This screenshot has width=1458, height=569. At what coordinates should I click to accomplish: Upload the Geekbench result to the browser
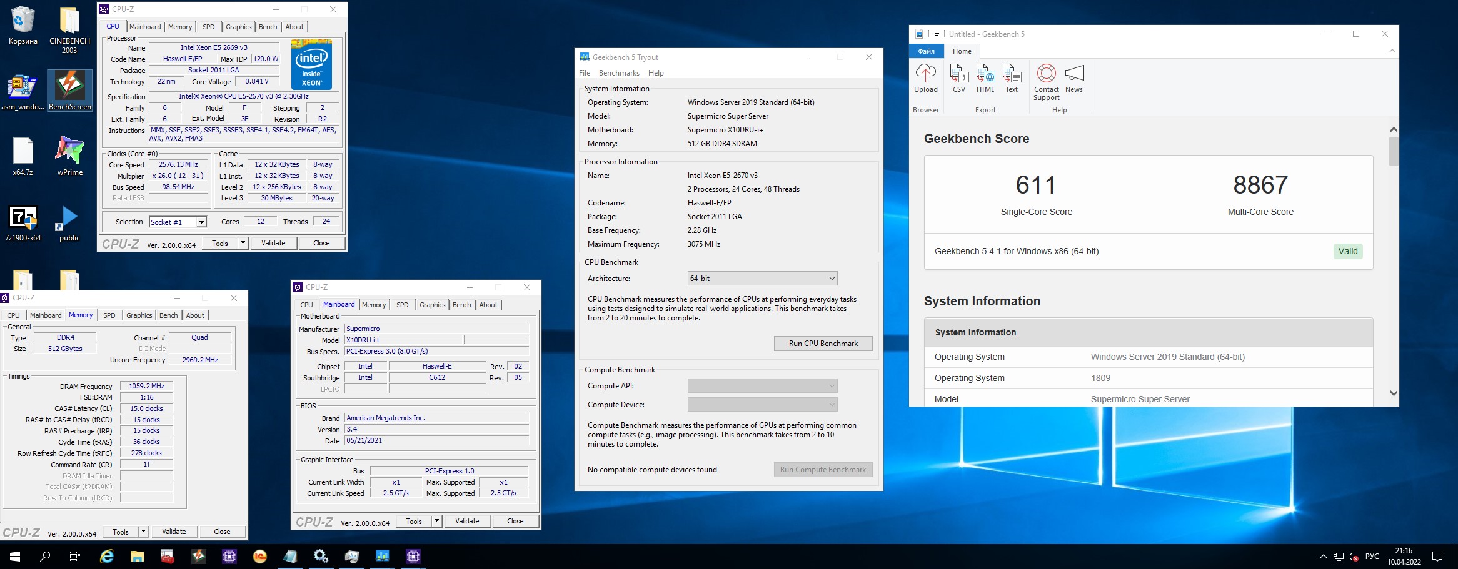click(926, 78)
